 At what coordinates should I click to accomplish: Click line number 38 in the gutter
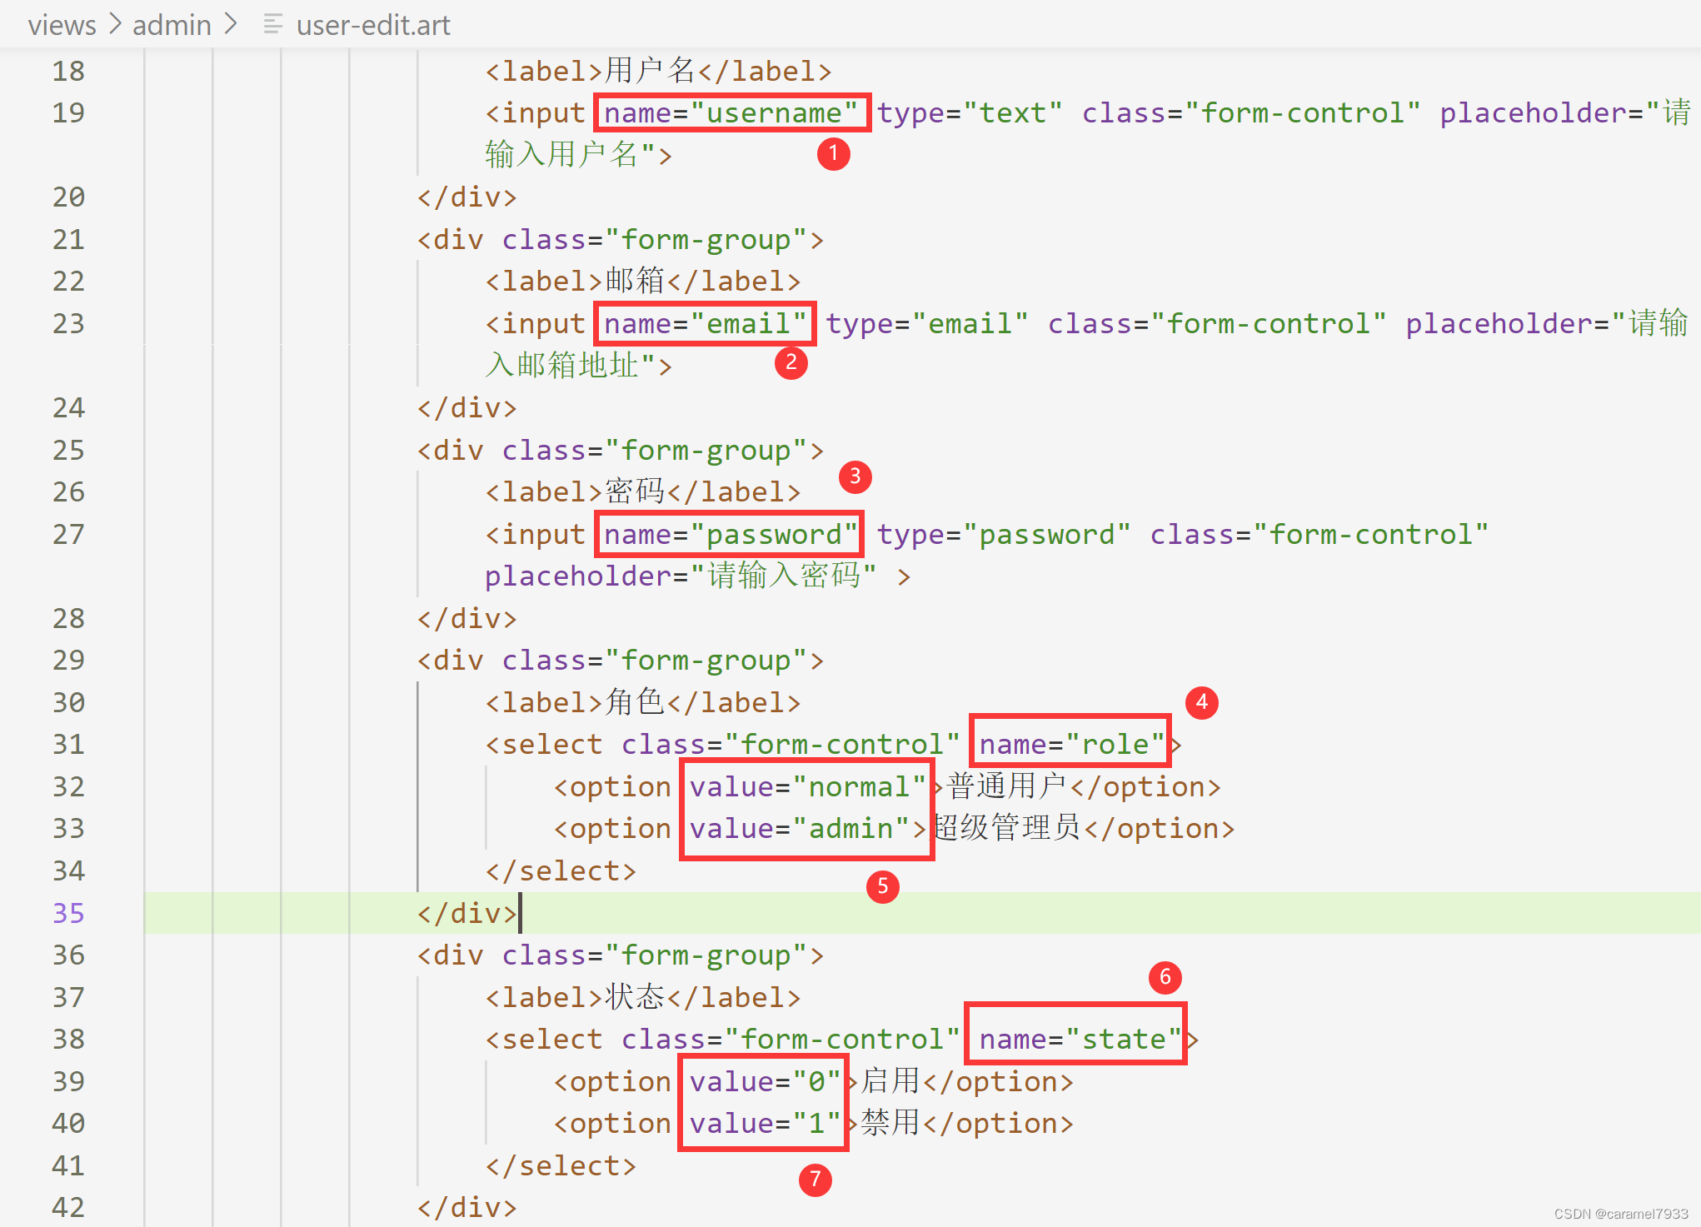68,1040
